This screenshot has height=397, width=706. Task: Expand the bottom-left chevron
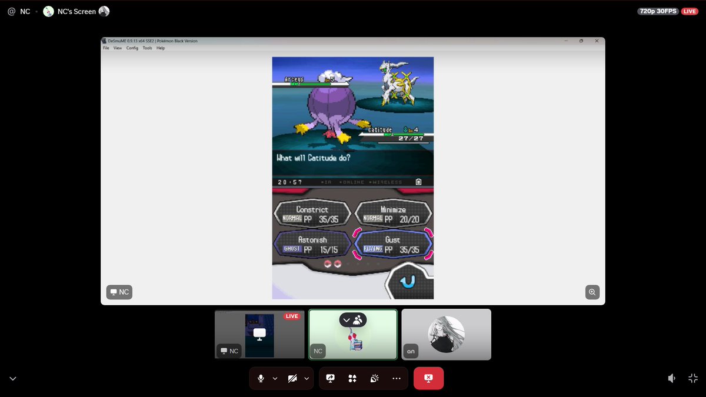click(x=12, y=379)
